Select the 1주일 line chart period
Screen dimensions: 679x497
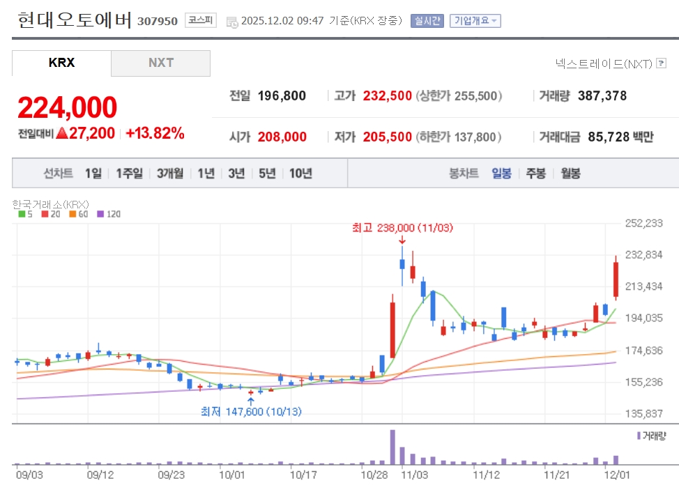(129, 174)
